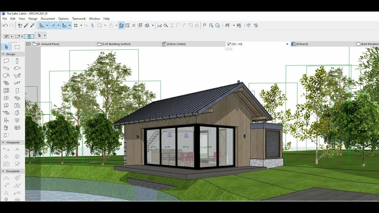Select the Object (chair) tool
Image resolution: width=379 pixels, height=213 pixels.
point(6,120)
